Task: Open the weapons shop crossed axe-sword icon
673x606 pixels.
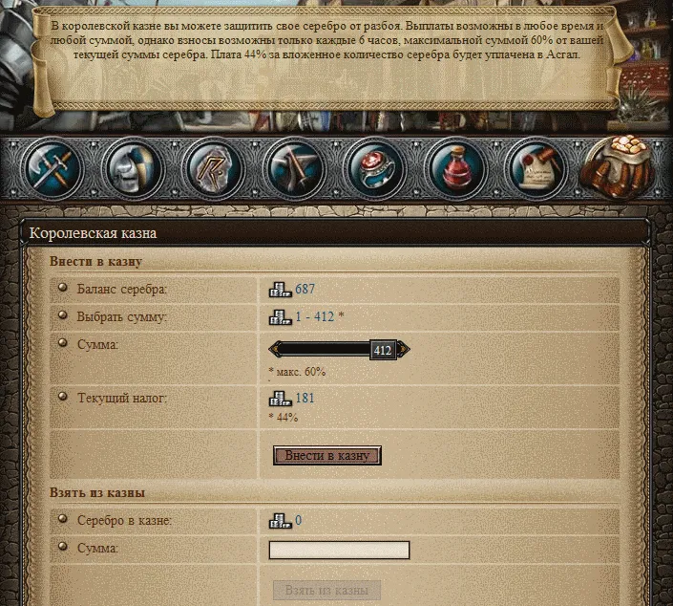Action: point(52,169)
